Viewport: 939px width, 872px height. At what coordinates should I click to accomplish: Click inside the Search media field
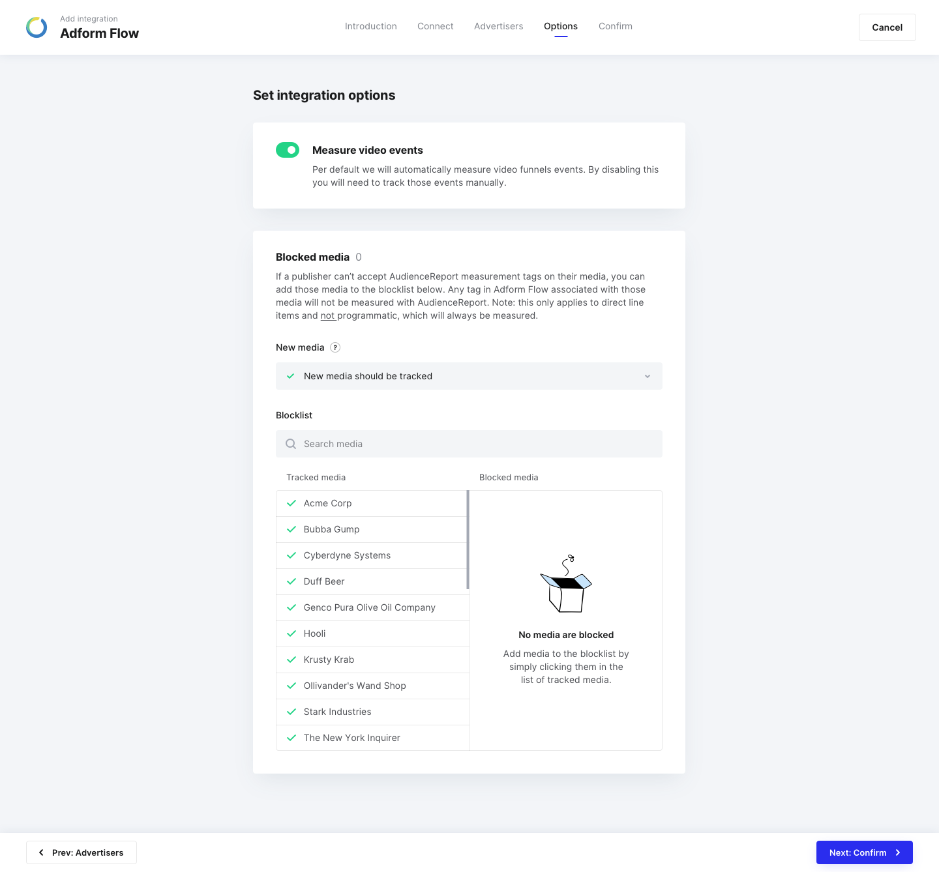tap(469, 444)
